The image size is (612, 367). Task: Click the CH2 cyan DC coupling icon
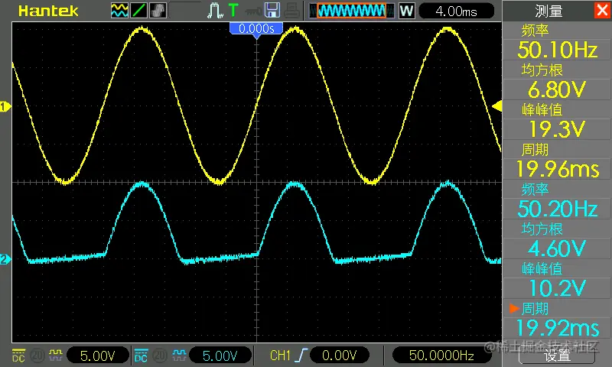point(141,356)
